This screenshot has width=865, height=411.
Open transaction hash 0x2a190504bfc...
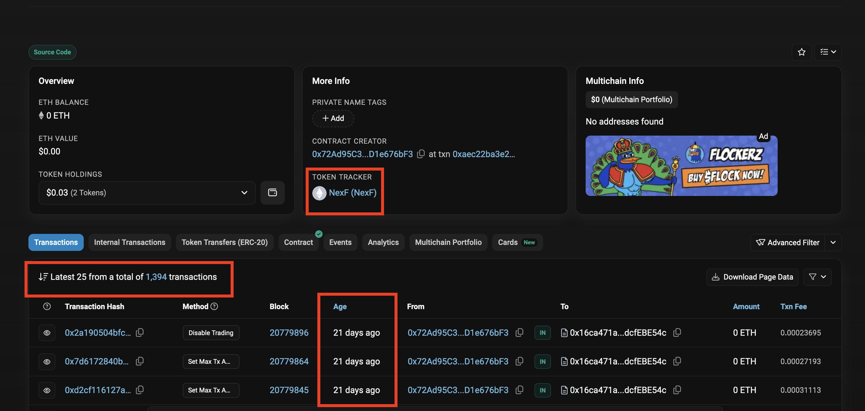point(98,332)
